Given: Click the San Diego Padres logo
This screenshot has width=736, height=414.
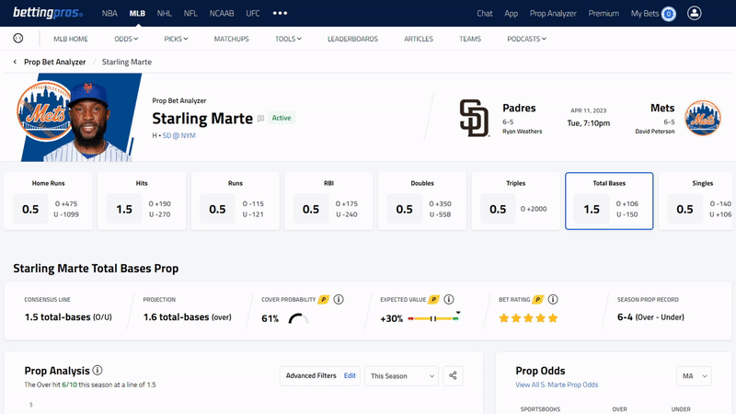Looking at the screenshot, I should [474, 118].
